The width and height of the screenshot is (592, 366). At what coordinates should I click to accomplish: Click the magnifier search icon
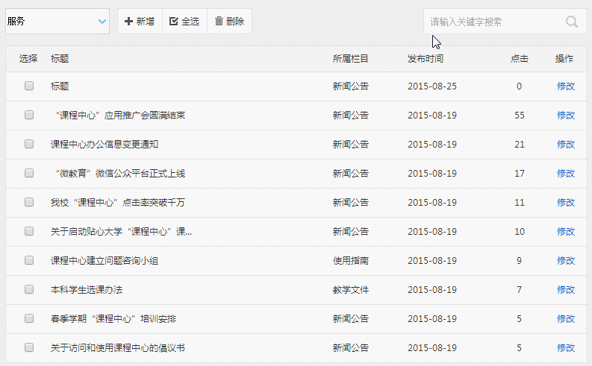tap(572, 22)
